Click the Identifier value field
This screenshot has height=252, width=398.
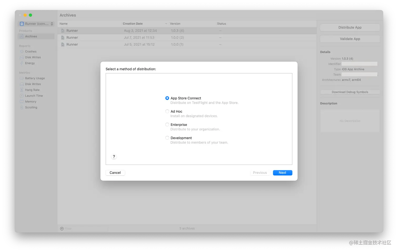(x=359, y=64)
